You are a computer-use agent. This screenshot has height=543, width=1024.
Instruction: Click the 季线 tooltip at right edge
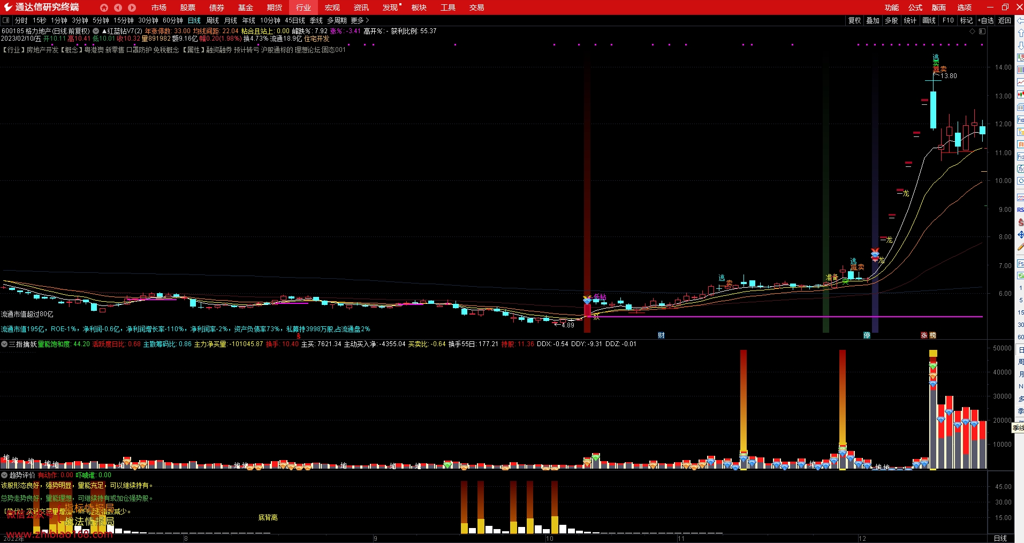[1018, 428]
